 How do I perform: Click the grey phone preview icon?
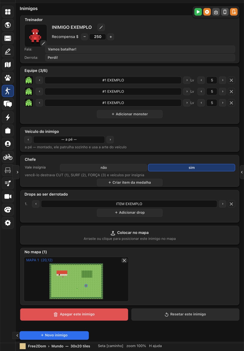(225, 12)
